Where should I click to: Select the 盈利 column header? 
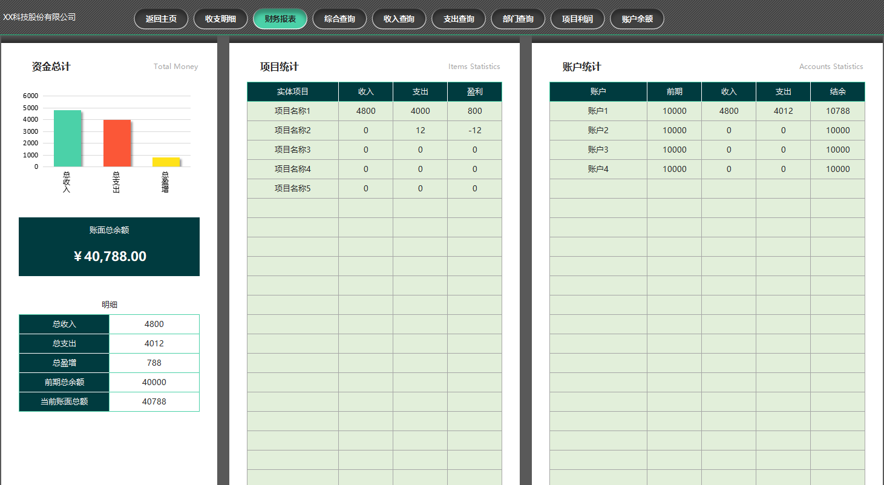(x=474, y=92)
